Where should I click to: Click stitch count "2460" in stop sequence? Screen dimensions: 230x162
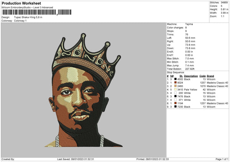point(180,86)
